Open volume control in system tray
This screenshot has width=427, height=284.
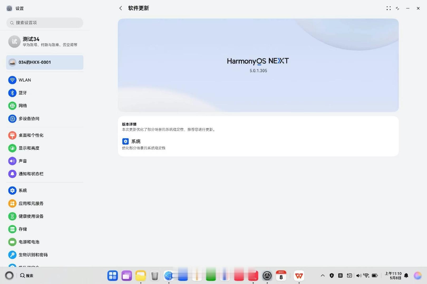[358, 276]
